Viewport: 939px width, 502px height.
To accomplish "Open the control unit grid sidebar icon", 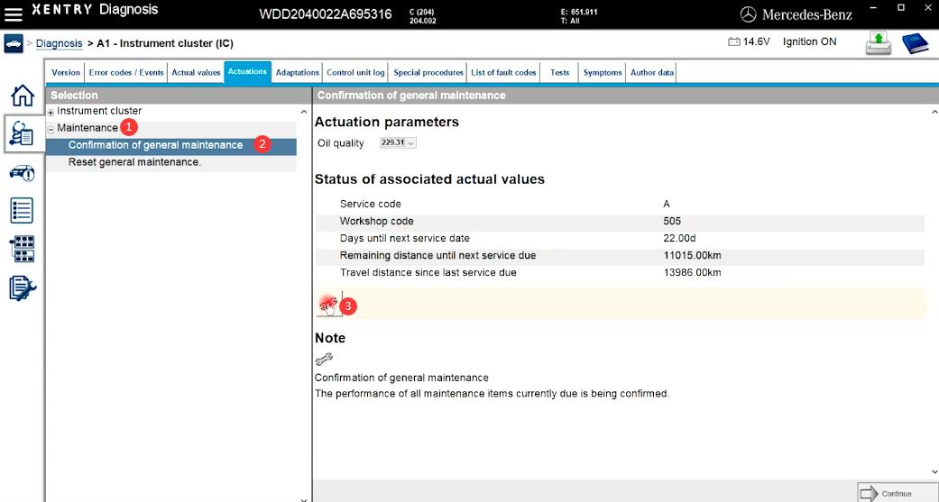I will [x=23, y=249].
